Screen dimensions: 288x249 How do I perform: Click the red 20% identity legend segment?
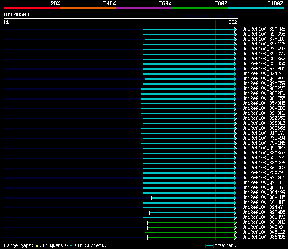pyautogui.click(x=32, y=8)
